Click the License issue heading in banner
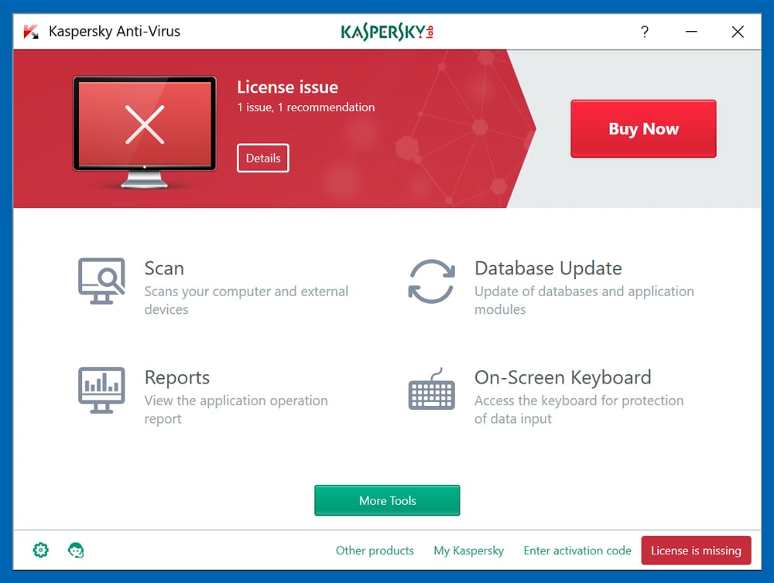The width and height of the screenshot is (774, 583). 287,87
